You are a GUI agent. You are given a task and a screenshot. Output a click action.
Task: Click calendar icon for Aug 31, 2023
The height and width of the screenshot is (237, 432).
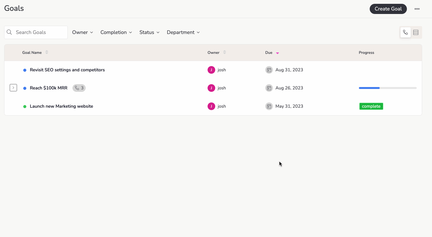269,70
